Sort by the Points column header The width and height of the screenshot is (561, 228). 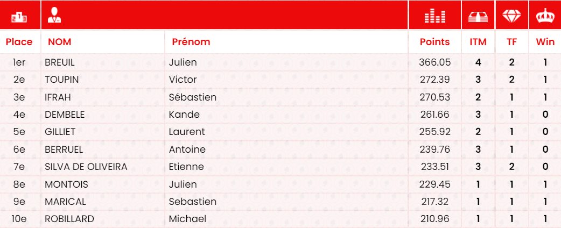click(x=434, y=42)
